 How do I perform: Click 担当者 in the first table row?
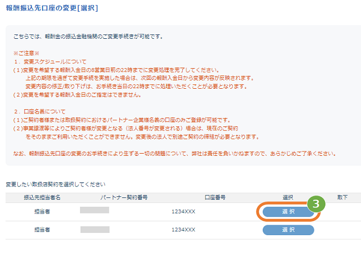pyautogui.click(x=42, y=211)
